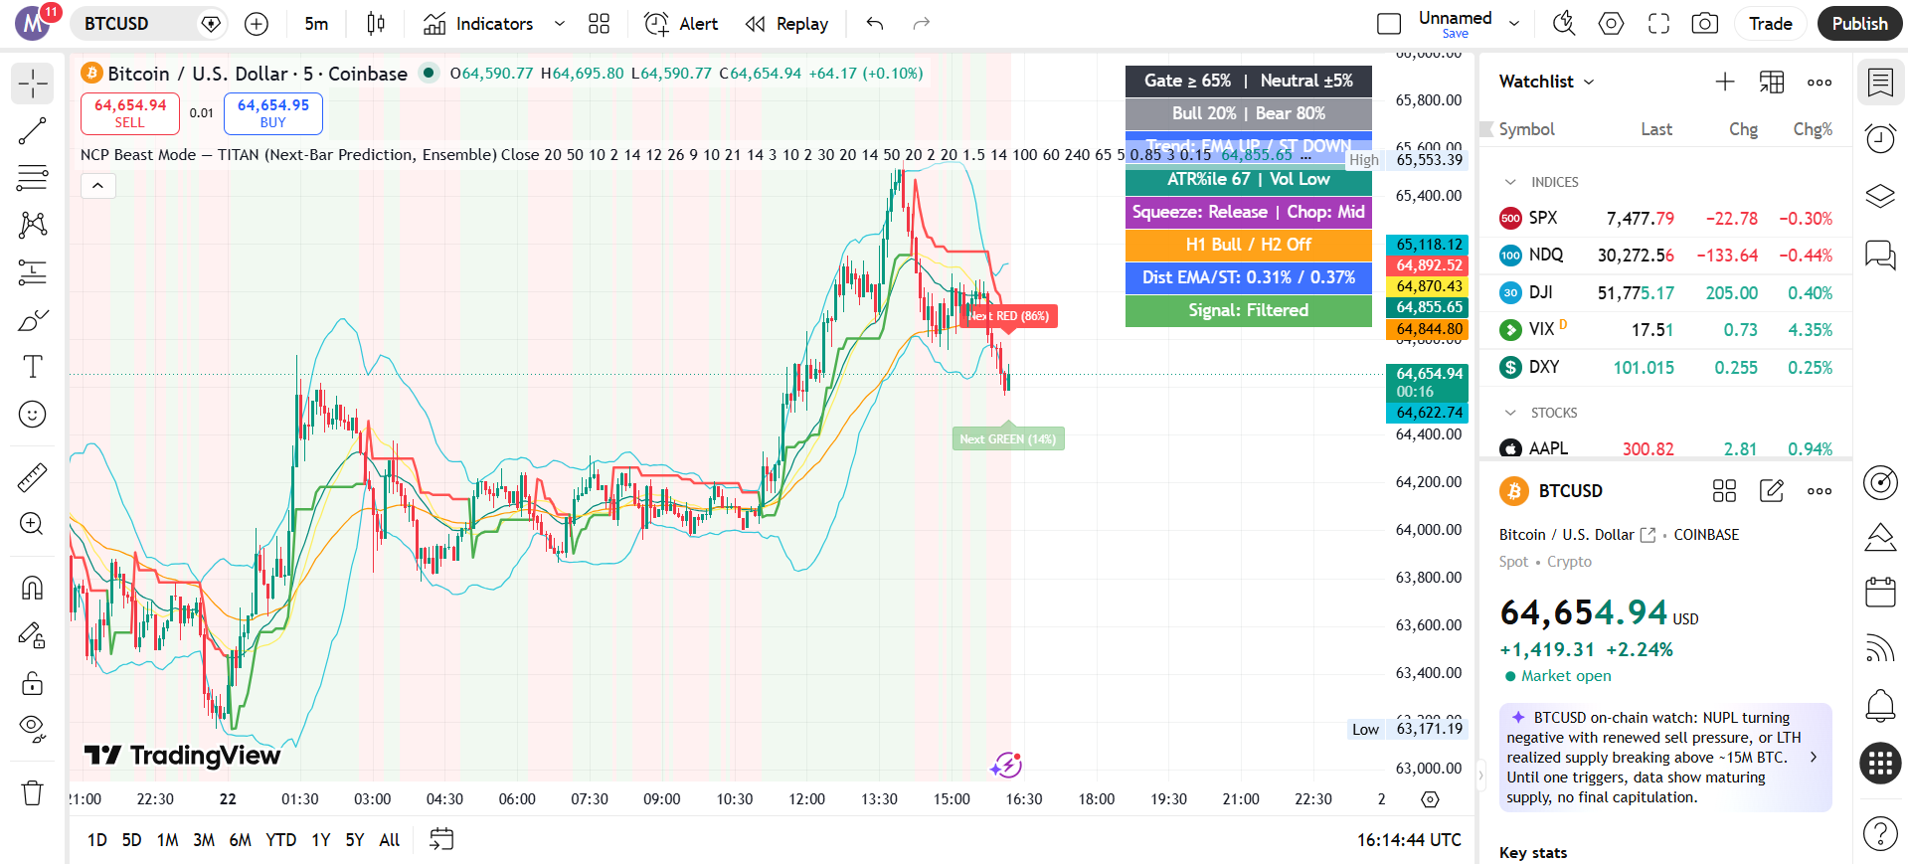
Task: Select the brush drawing tool
Action: tap(33, 320)
